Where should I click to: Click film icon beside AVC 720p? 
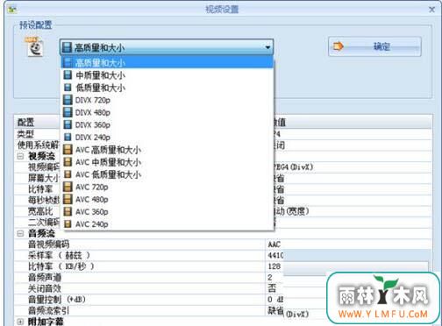pyautogui.click(x=68, y=187)
